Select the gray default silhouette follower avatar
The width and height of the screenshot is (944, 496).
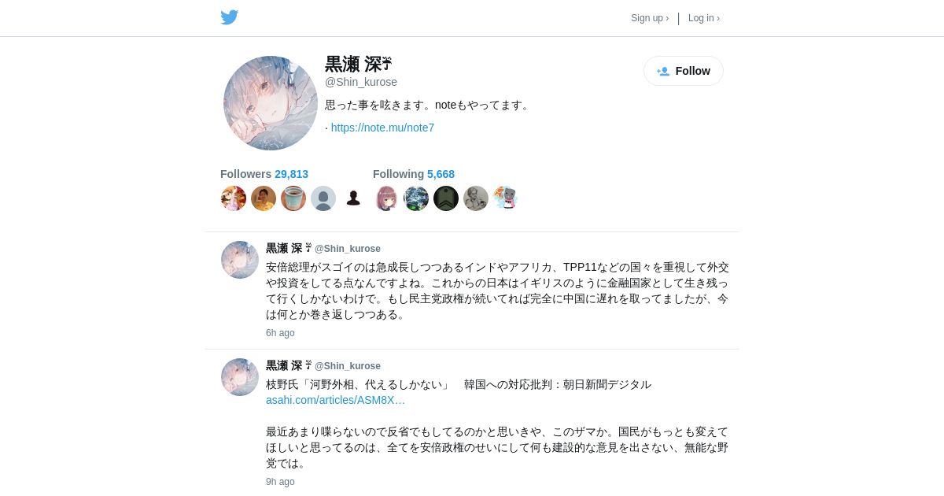point(323,198)
